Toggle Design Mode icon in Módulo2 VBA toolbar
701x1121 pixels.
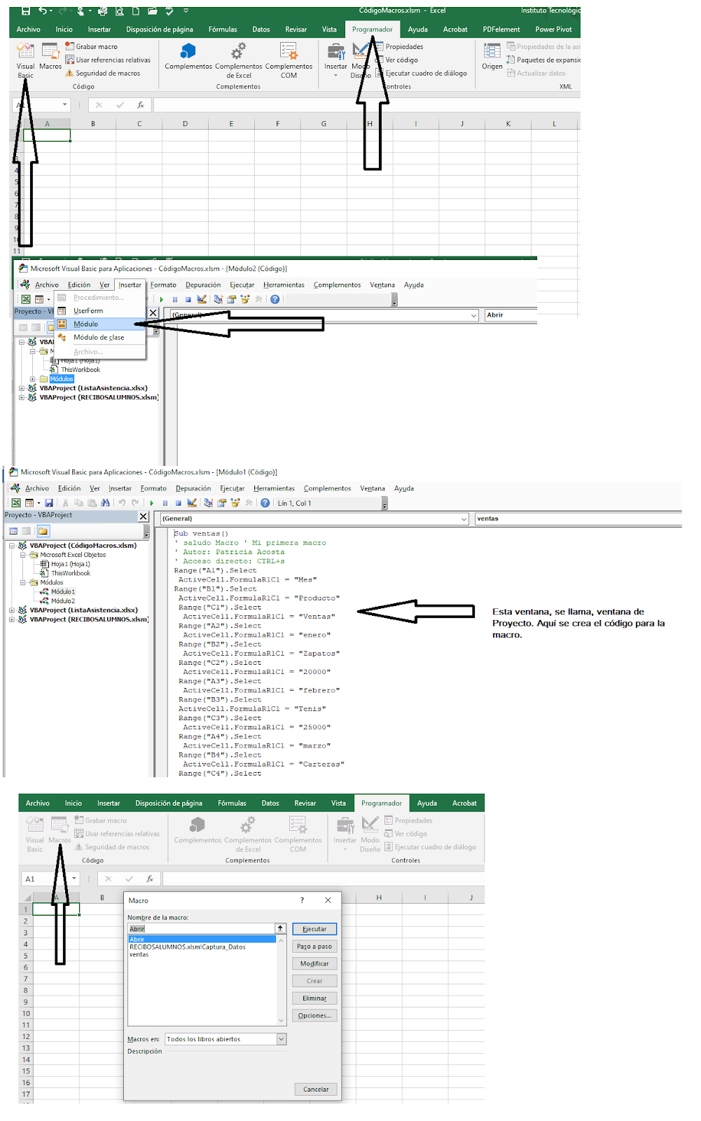202,299
